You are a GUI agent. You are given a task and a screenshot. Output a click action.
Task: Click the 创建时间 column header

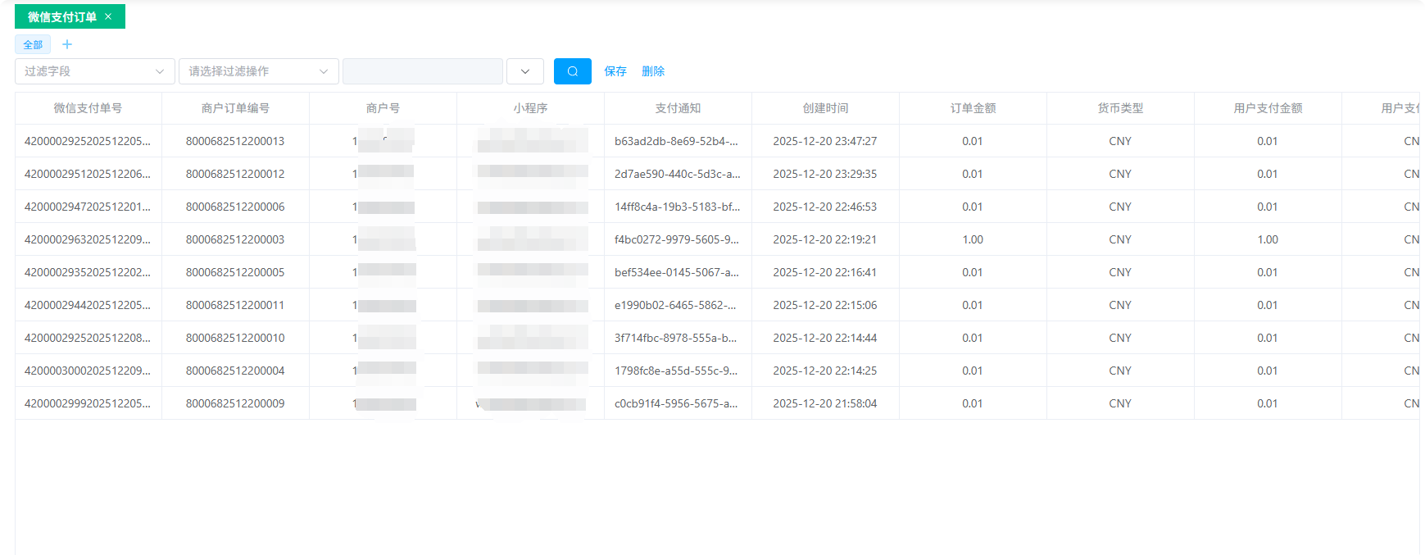825,108
